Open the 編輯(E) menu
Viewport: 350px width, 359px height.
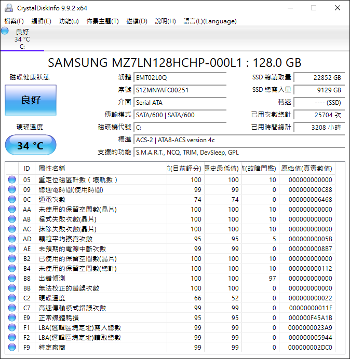pos(41,21)
